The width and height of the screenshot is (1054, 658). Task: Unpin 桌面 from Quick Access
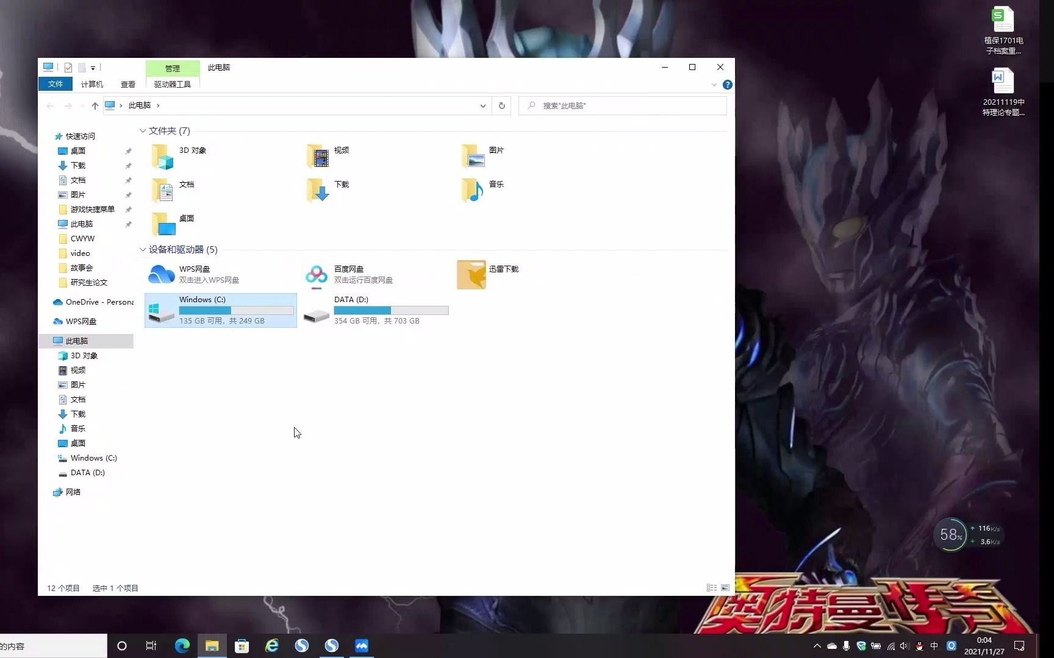128,150
